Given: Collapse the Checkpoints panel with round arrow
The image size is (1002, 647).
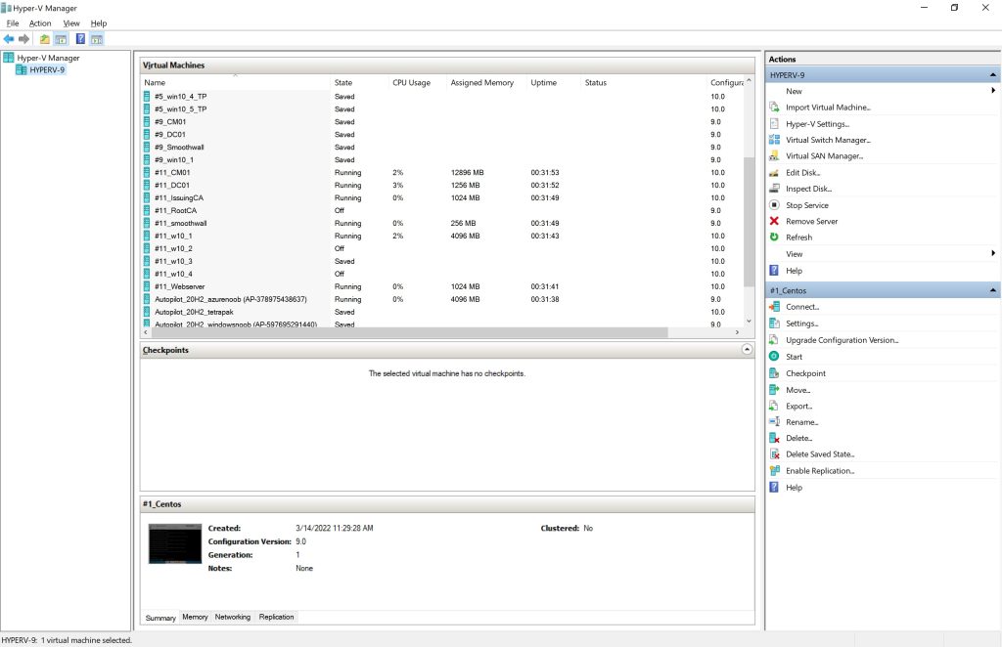Looking at the screenshot, I should pyautogui.click(x=747, y=350).
